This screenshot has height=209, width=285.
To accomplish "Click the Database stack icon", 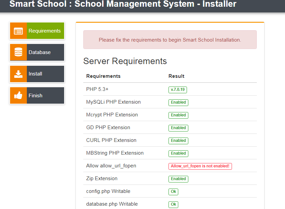I will click(18, 52).
